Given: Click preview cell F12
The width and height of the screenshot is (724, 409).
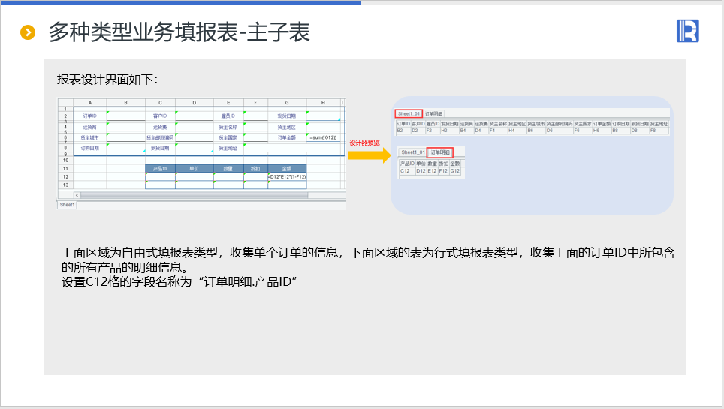Looking at the screenshot, I should [443, 171].
